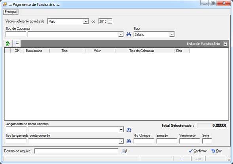Click the Valor column header

point(100,51)
